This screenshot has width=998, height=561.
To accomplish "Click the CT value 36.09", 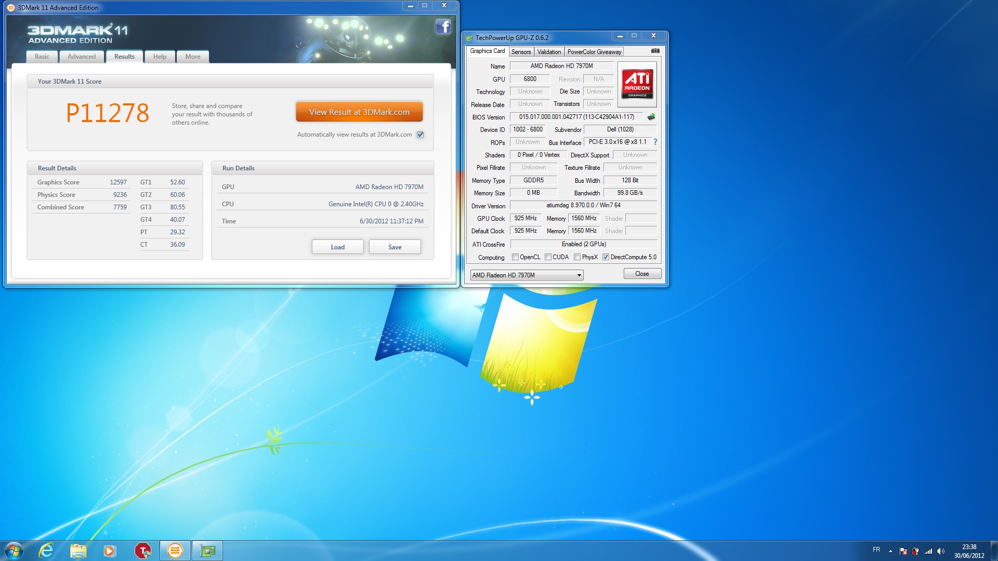I will tap(177, 245).
